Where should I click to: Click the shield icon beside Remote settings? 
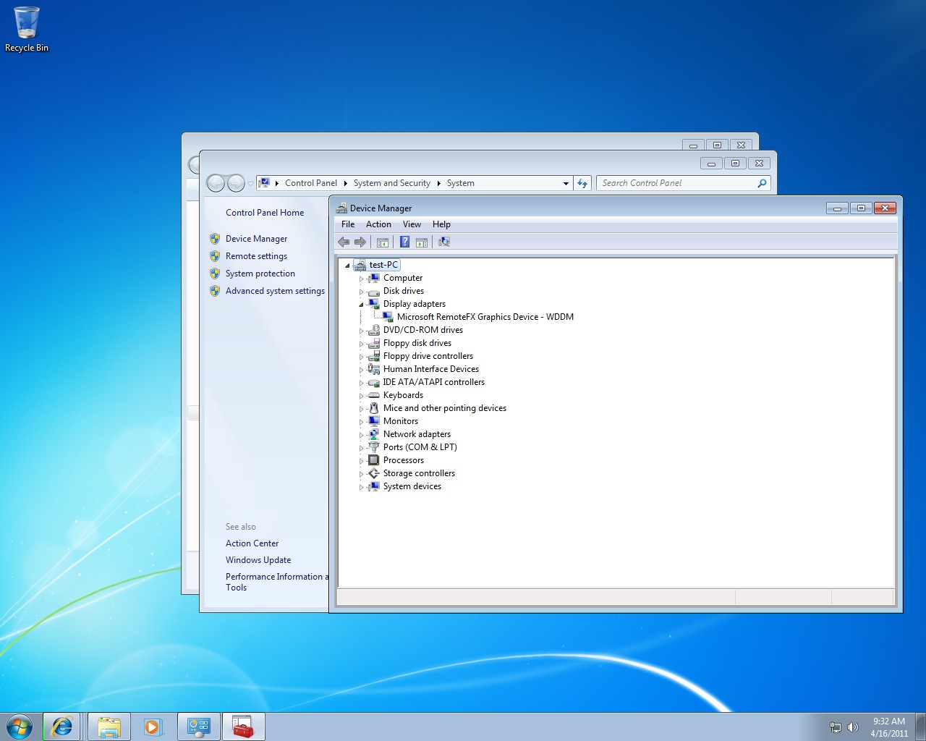coord(215,256)
